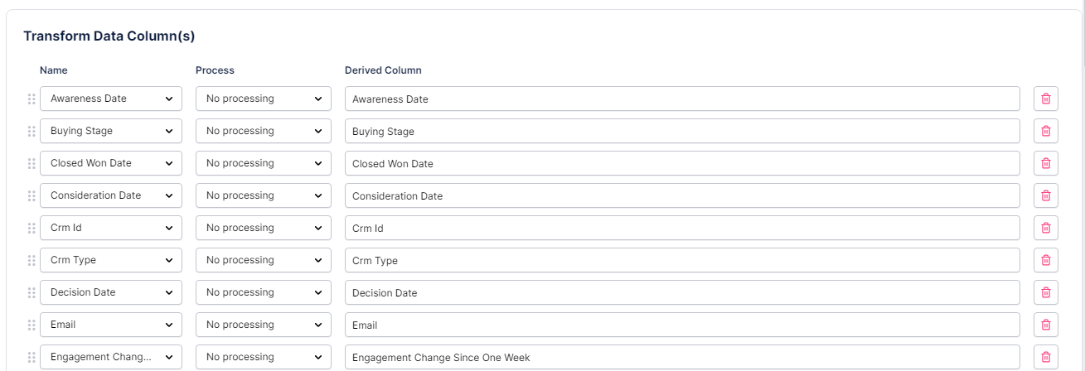Click Engagement Change Since One Week field

[682, 357]
